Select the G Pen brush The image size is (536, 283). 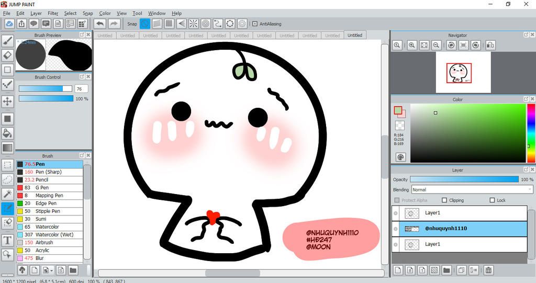tap(50, 188)
